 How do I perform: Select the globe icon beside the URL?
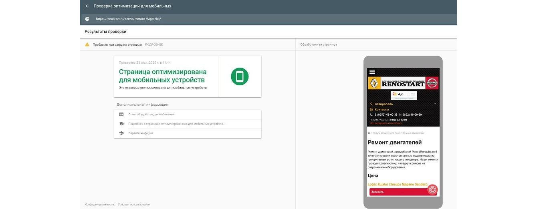point(87,19)
